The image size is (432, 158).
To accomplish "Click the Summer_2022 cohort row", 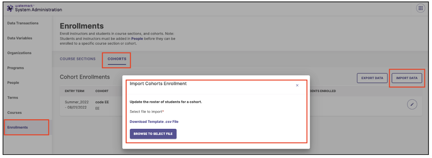I will (91, 106).
